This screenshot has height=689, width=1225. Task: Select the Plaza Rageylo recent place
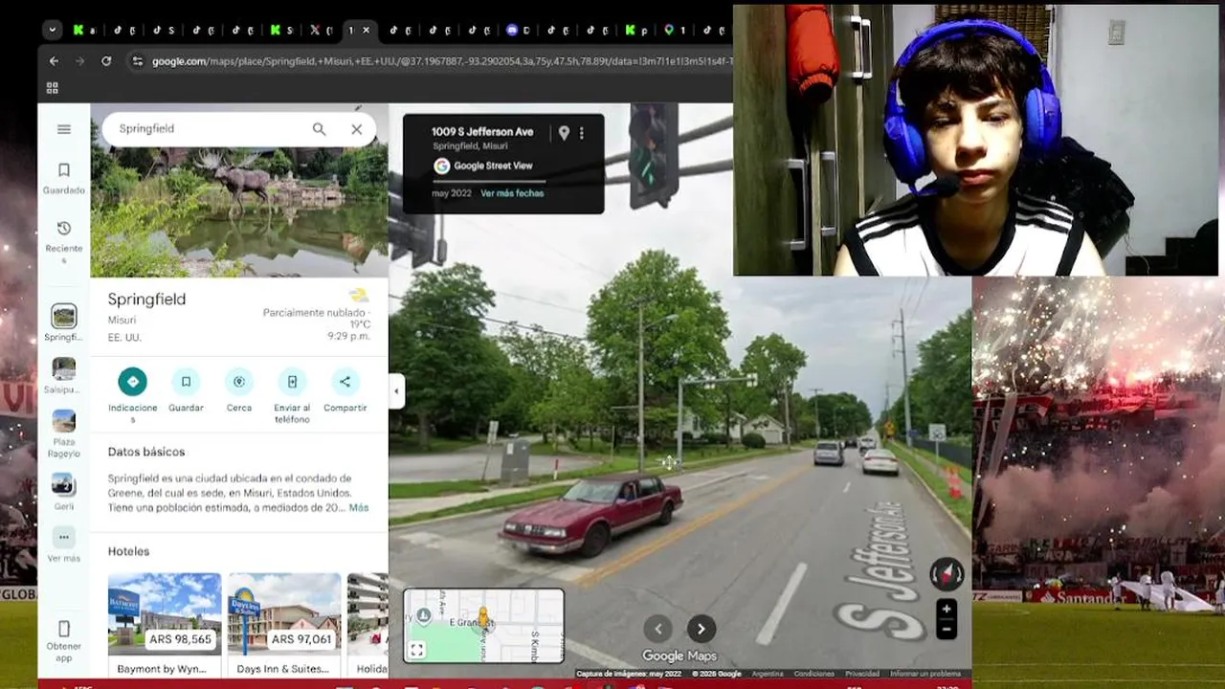64,433
